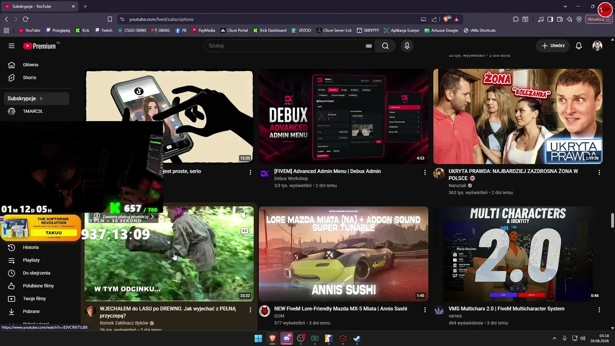Bookmark this page in the address bar
Image resolution: width=615 pixels, height=346 pixels.
pos(110,19)
